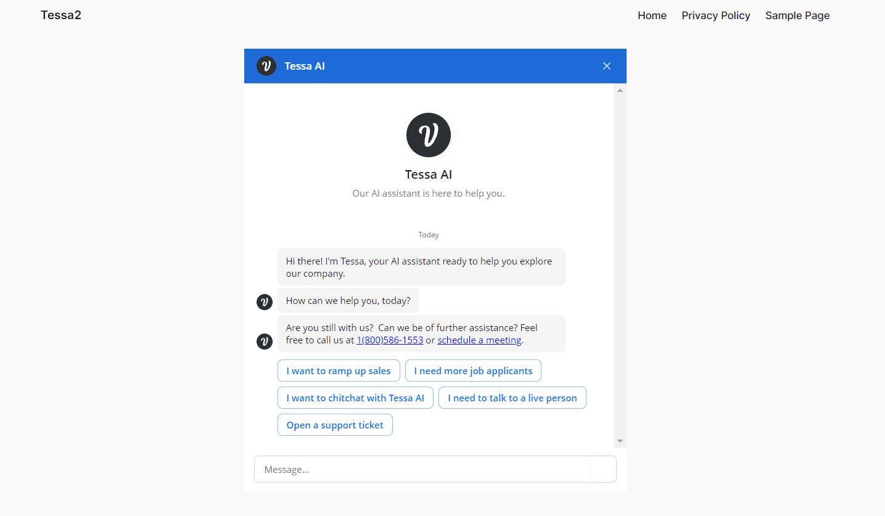Image resolution: width=885 pixels, height=516 pixels.
Task: Click the V avatar next to 'How can we help you' message
Action: point(264,302)
